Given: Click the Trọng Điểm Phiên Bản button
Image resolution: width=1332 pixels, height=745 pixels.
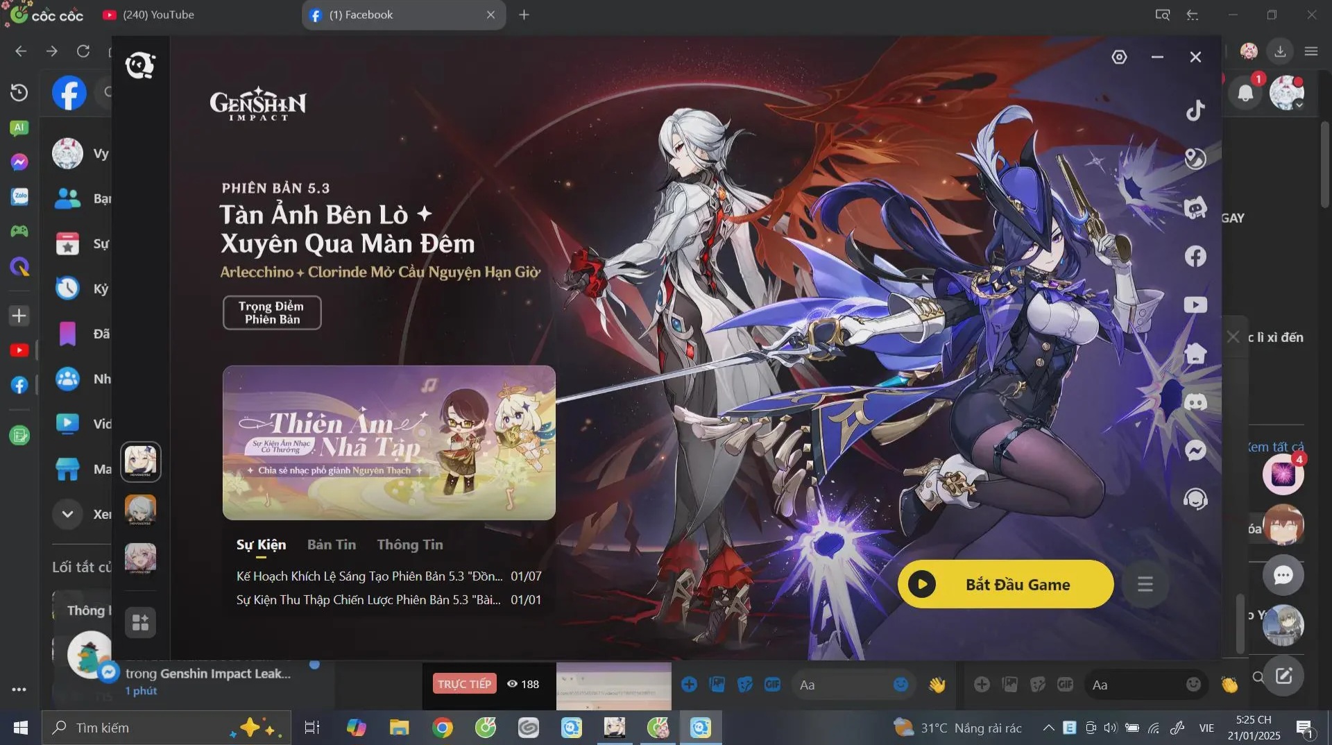Looking at the screenshot, I should 271,313.
